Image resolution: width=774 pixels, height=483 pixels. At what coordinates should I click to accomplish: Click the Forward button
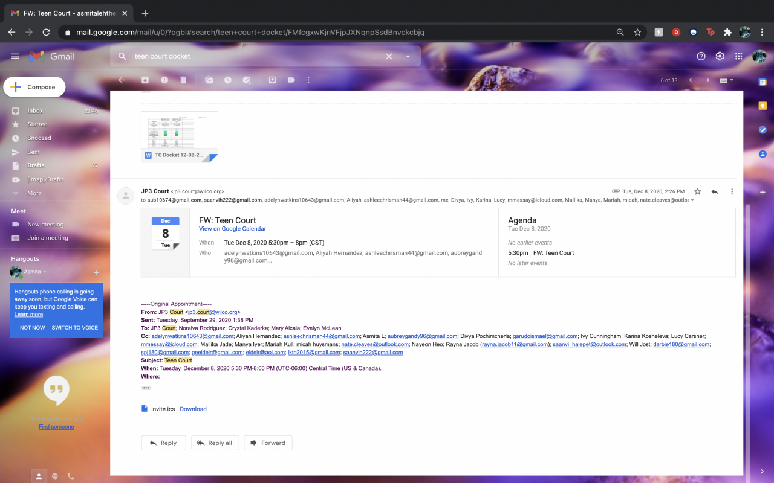click(268, 443)
